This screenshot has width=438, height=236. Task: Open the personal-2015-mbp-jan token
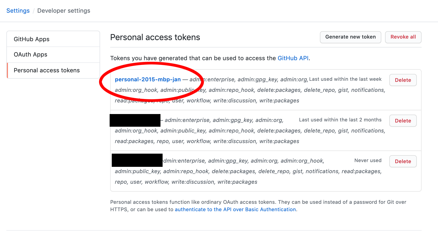pyautogui.click(x=148, y=79)
